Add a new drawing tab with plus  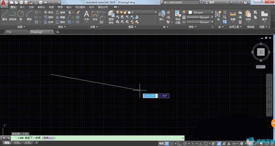(x=57, y=32)
